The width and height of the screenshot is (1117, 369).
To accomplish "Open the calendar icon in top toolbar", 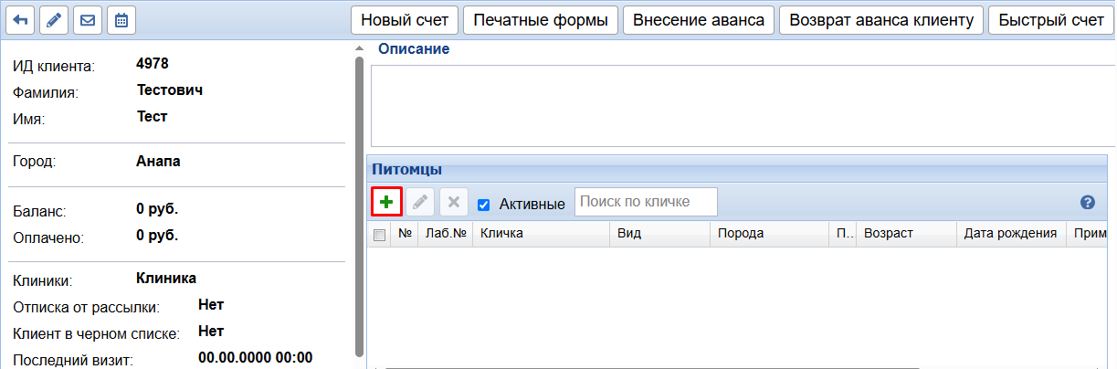I will (x=121, y=20).
